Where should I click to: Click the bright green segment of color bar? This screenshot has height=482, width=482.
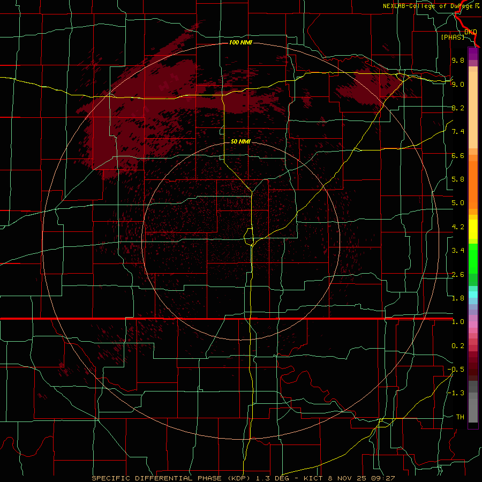pyautogui.click(x=473, y=259)
